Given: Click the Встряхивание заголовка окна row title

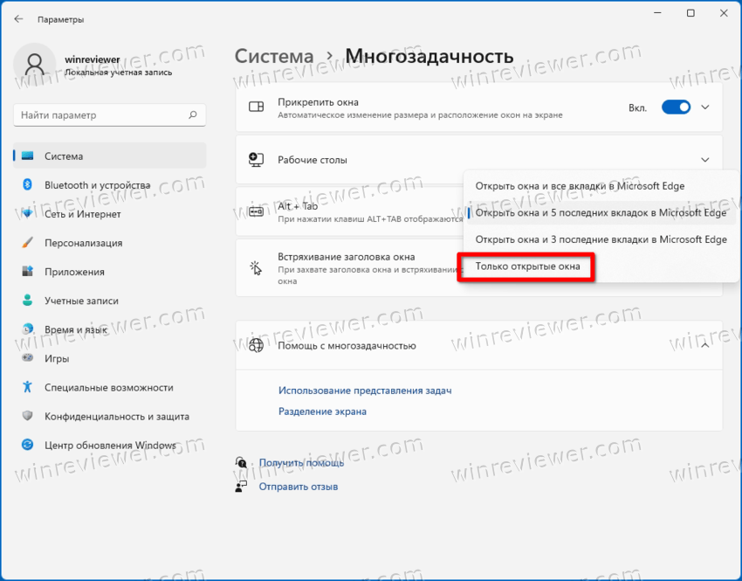Looking at the screenshot, I should 346,257.
